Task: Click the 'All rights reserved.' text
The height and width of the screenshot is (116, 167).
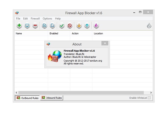Action: coord(73,63)
